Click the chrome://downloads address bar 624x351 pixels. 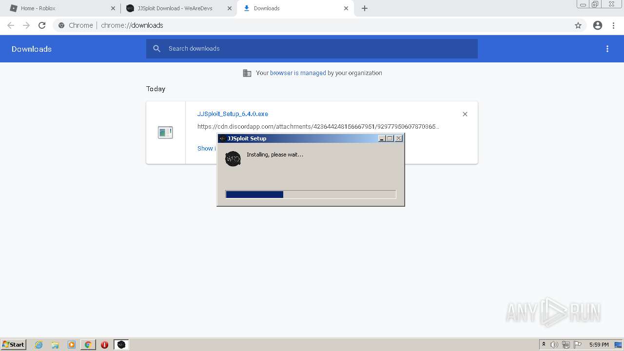312,25
